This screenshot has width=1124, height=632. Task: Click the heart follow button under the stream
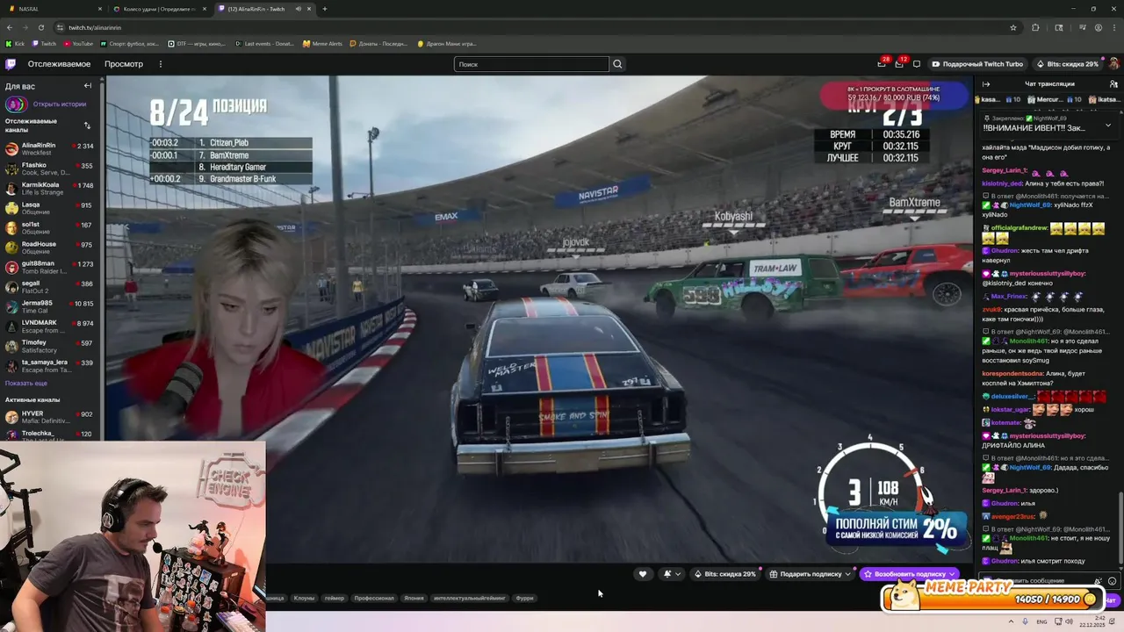[x=643, y=574]
